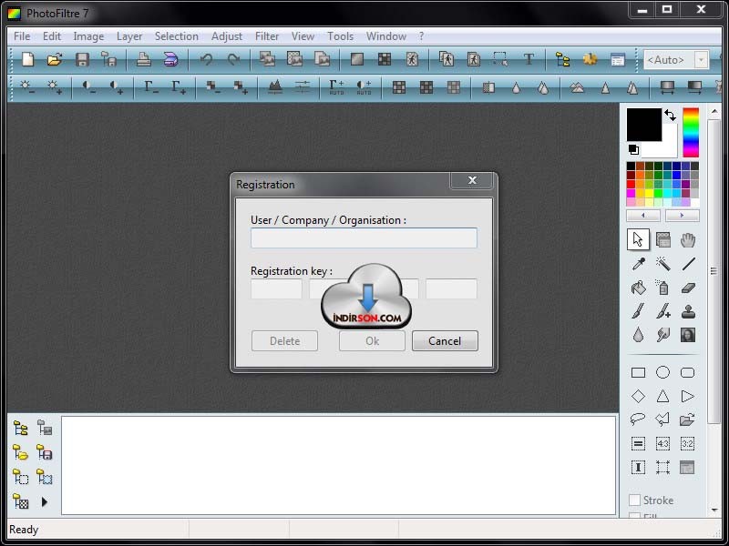Choose the Rhombus selection shape
Viewport: 729px width, 546px height.
point(639,396)
